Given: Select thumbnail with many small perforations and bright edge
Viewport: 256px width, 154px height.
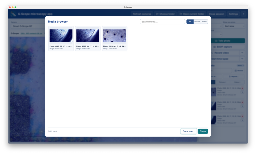Looking at the screenshot, I should [x=61, y=36].
